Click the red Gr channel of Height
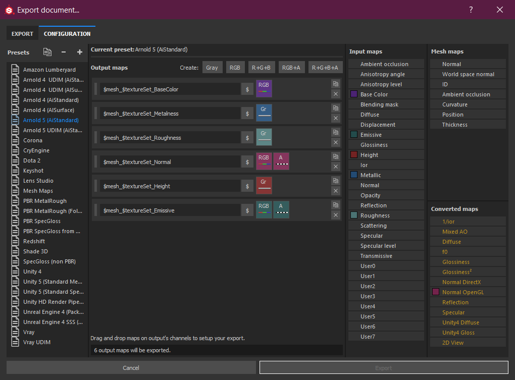 pyautogui.click(x=264, y=186)
